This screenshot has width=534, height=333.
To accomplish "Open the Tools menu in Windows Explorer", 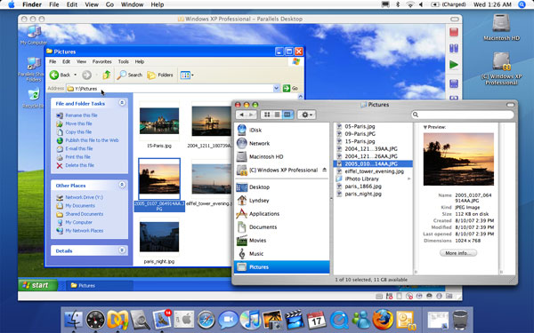I will [124, 61].
